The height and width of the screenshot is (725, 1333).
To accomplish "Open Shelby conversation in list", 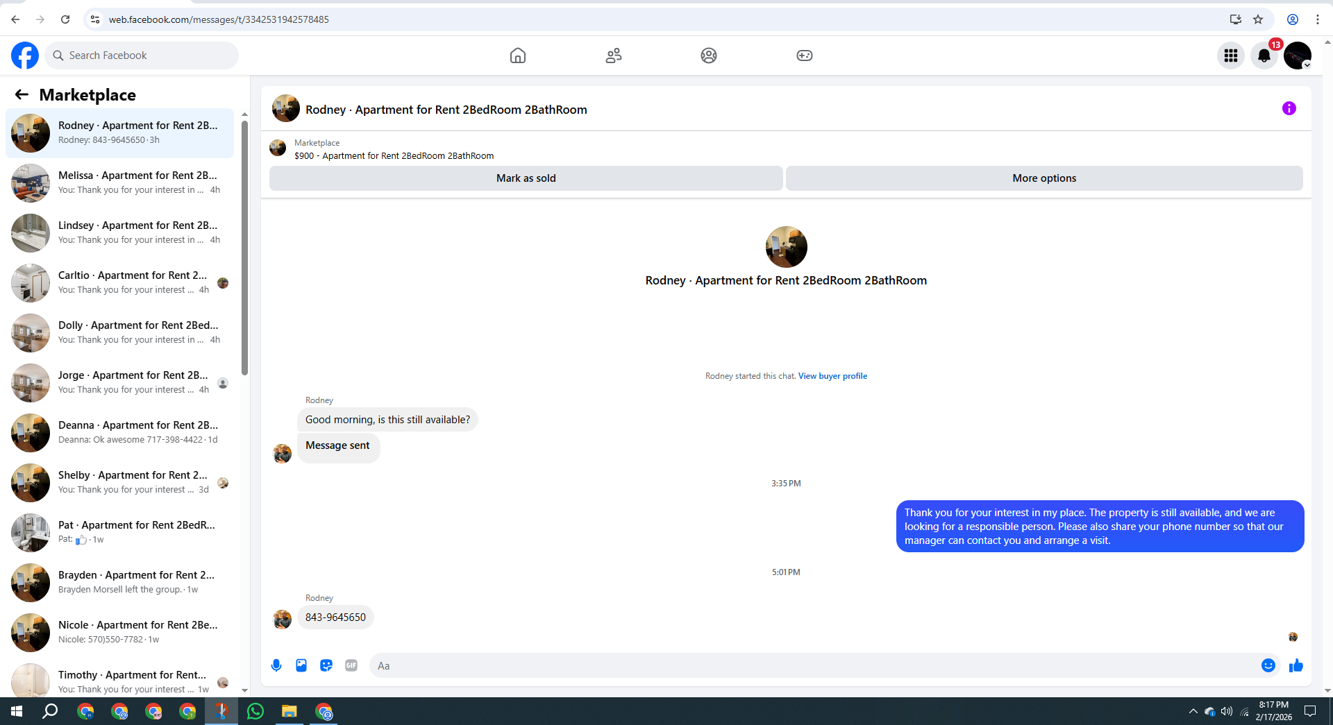I will 120,483.
